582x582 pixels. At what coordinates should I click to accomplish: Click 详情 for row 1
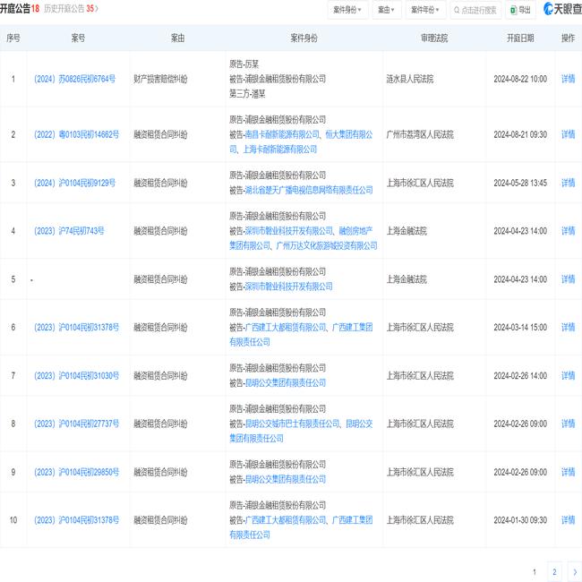[568, 79]
